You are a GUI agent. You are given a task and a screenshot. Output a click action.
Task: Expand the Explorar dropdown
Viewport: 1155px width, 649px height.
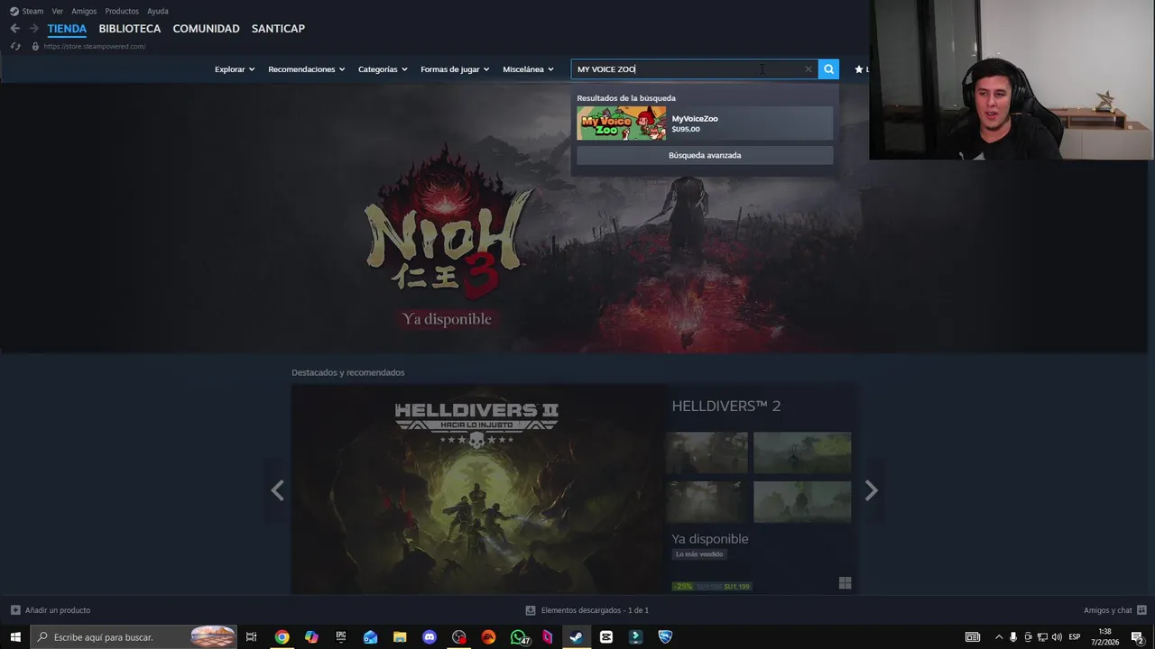[x=235, y=69]
